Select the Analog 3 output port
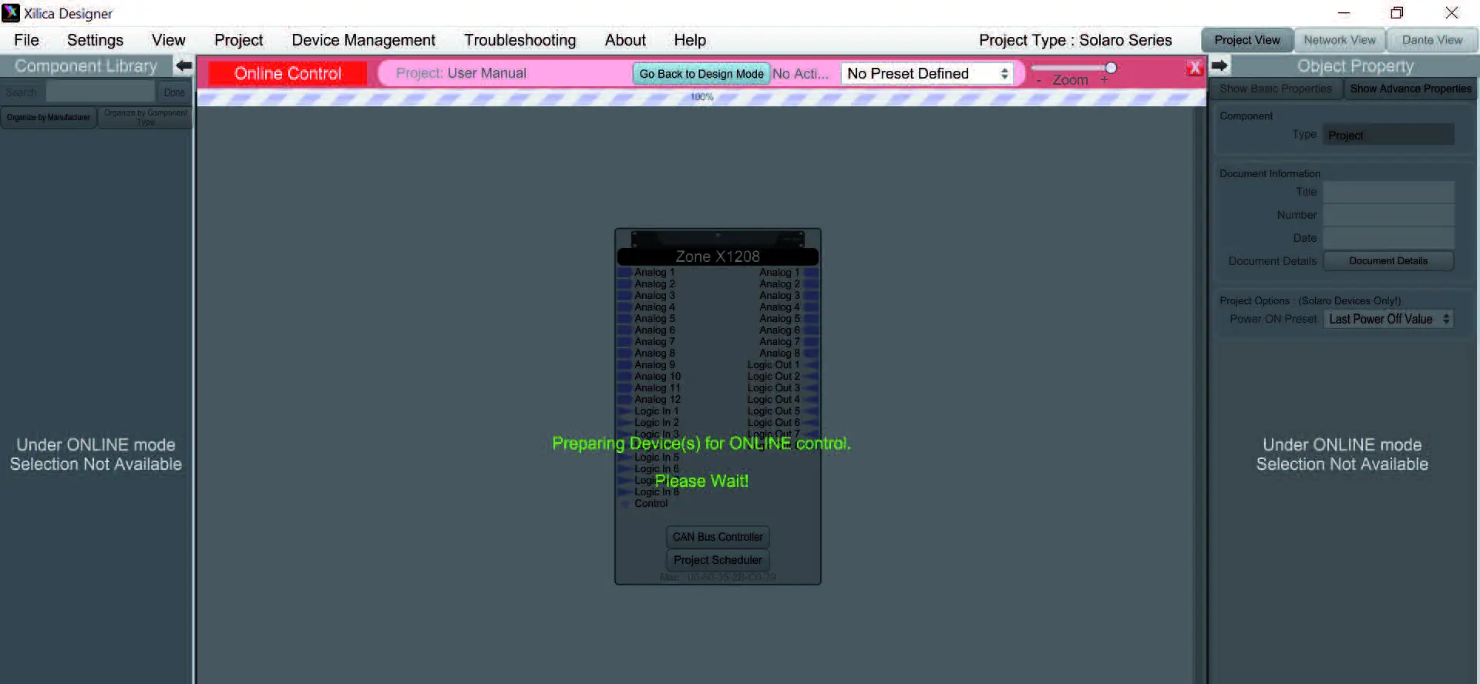 click(811, 295)
